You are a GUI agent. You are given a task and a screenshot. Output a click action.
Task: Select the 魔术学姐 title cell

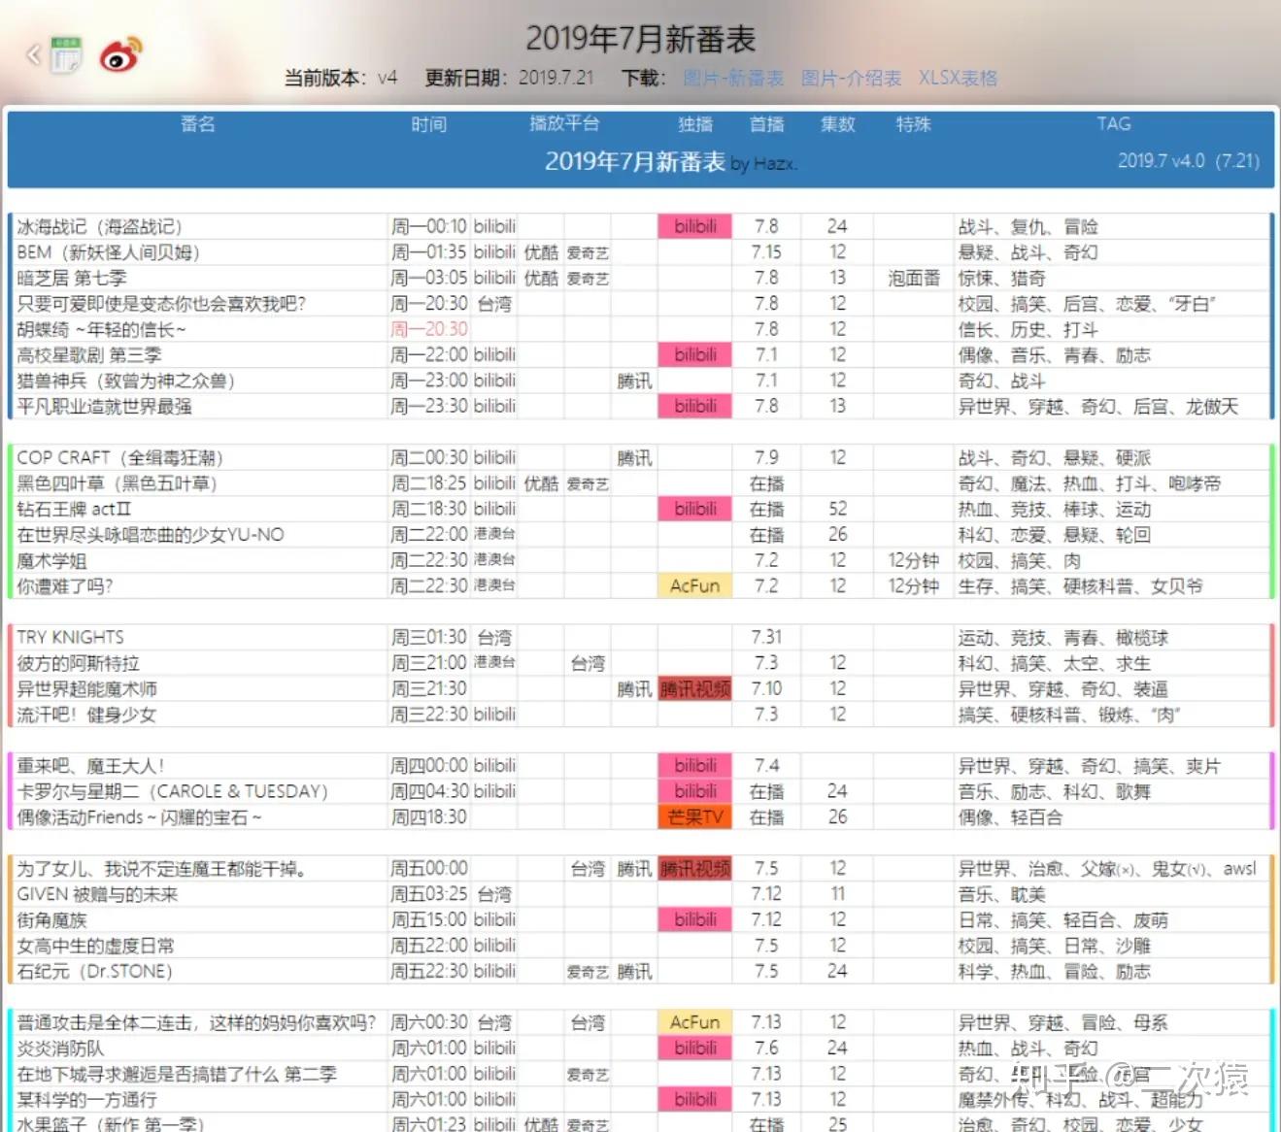(x=51, y=560)
